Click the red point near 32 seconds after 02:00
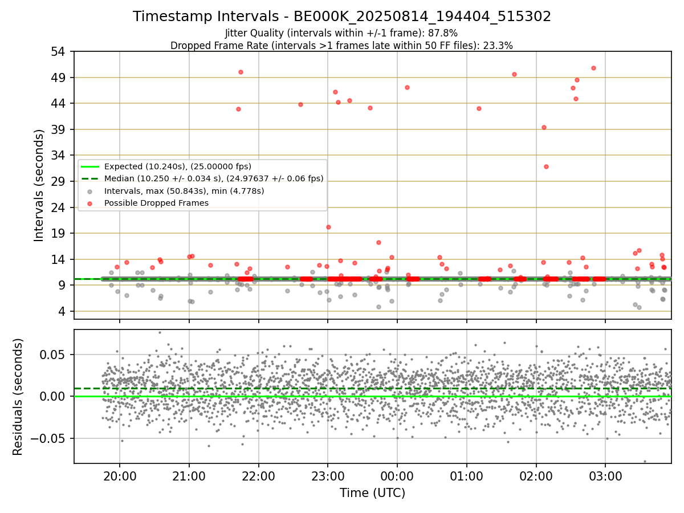The width and height of the screenshot is (684, 513). [546, 166]
